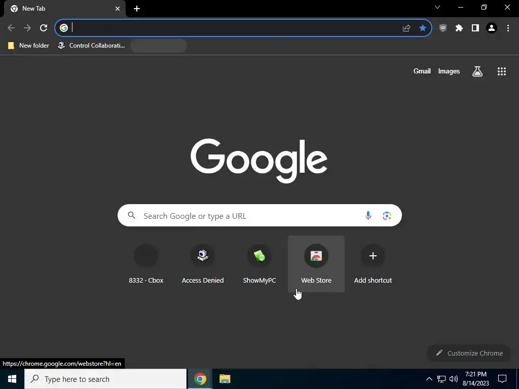Click the Search Google or type a URL box

pyautogui.click(x=259, y=216)
